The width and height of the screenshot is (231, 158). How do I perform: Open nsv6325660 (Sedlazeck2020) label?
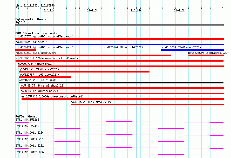(x=208, y=53)
